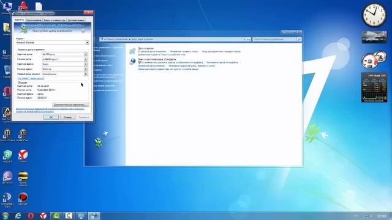Open the red A application desktop icon
This screenshot has width=392, height=220.
click(23, 5)
